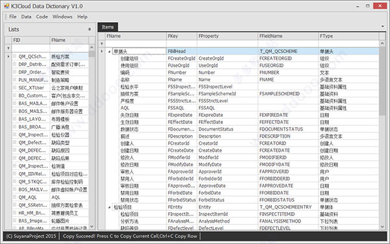Sort Lists grid by FID column header
This screenshot has height=244, width=390.
31,40
